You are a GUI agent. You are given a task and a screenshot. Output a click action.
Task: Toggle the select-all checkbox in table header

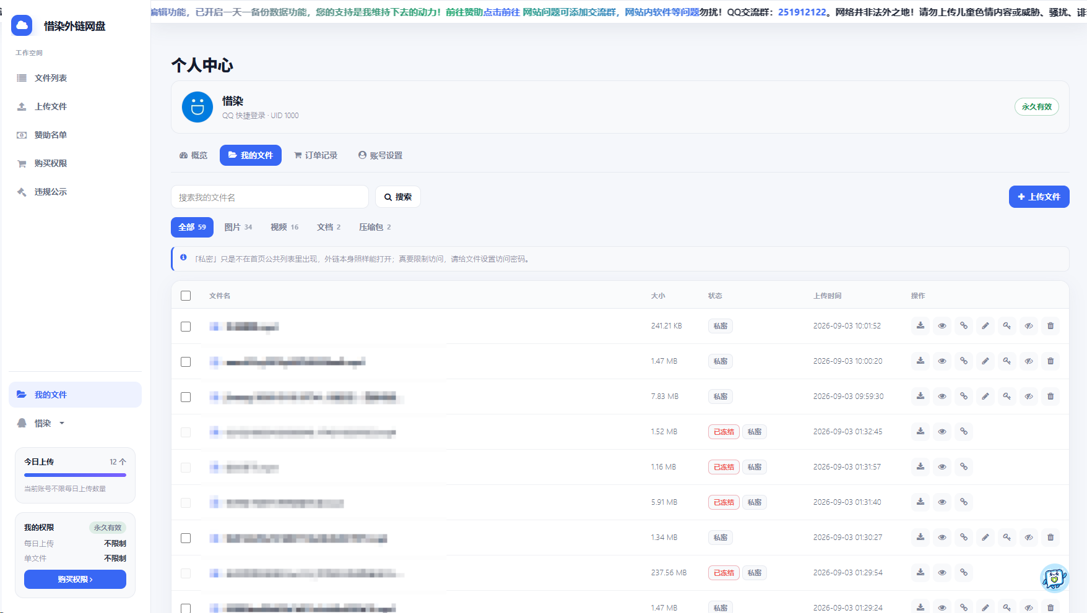click(186, 296)
